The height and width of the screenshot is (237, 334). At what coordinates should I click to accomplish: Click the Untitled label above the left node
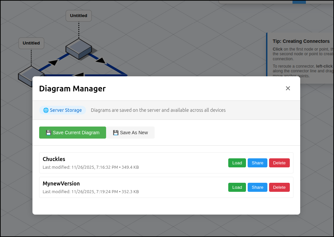click(31, 43)
